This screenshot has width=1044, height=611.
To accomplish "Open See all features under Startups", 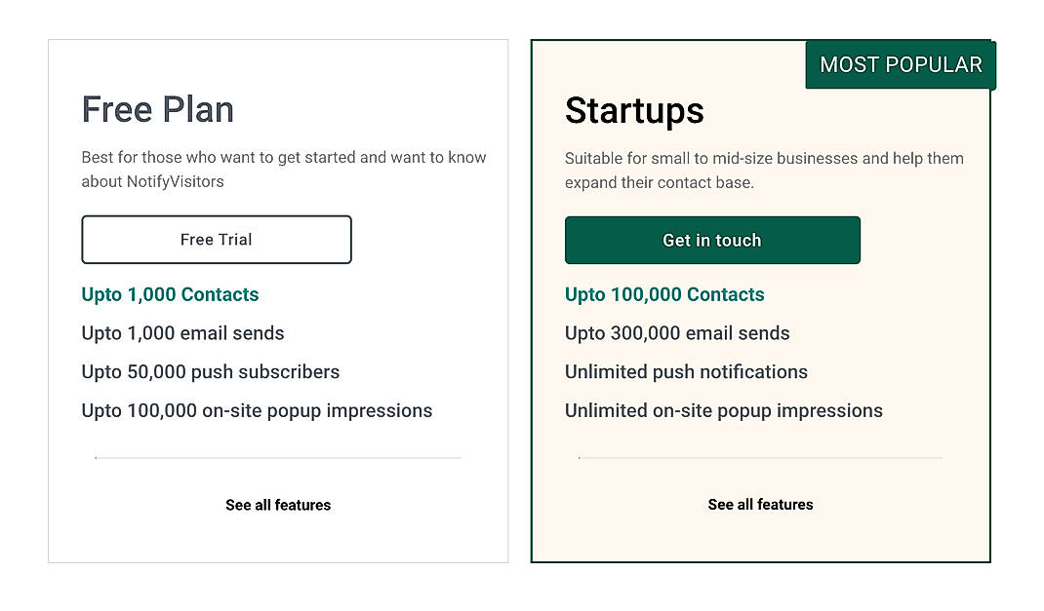I will point(760,504).
